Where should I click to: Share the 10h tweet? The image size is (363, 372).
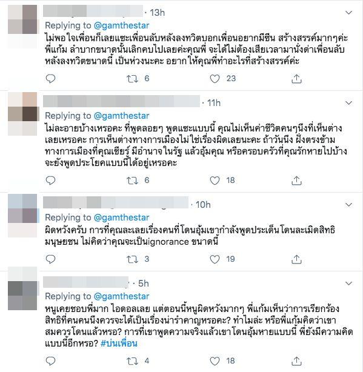(x=296, y=259)
